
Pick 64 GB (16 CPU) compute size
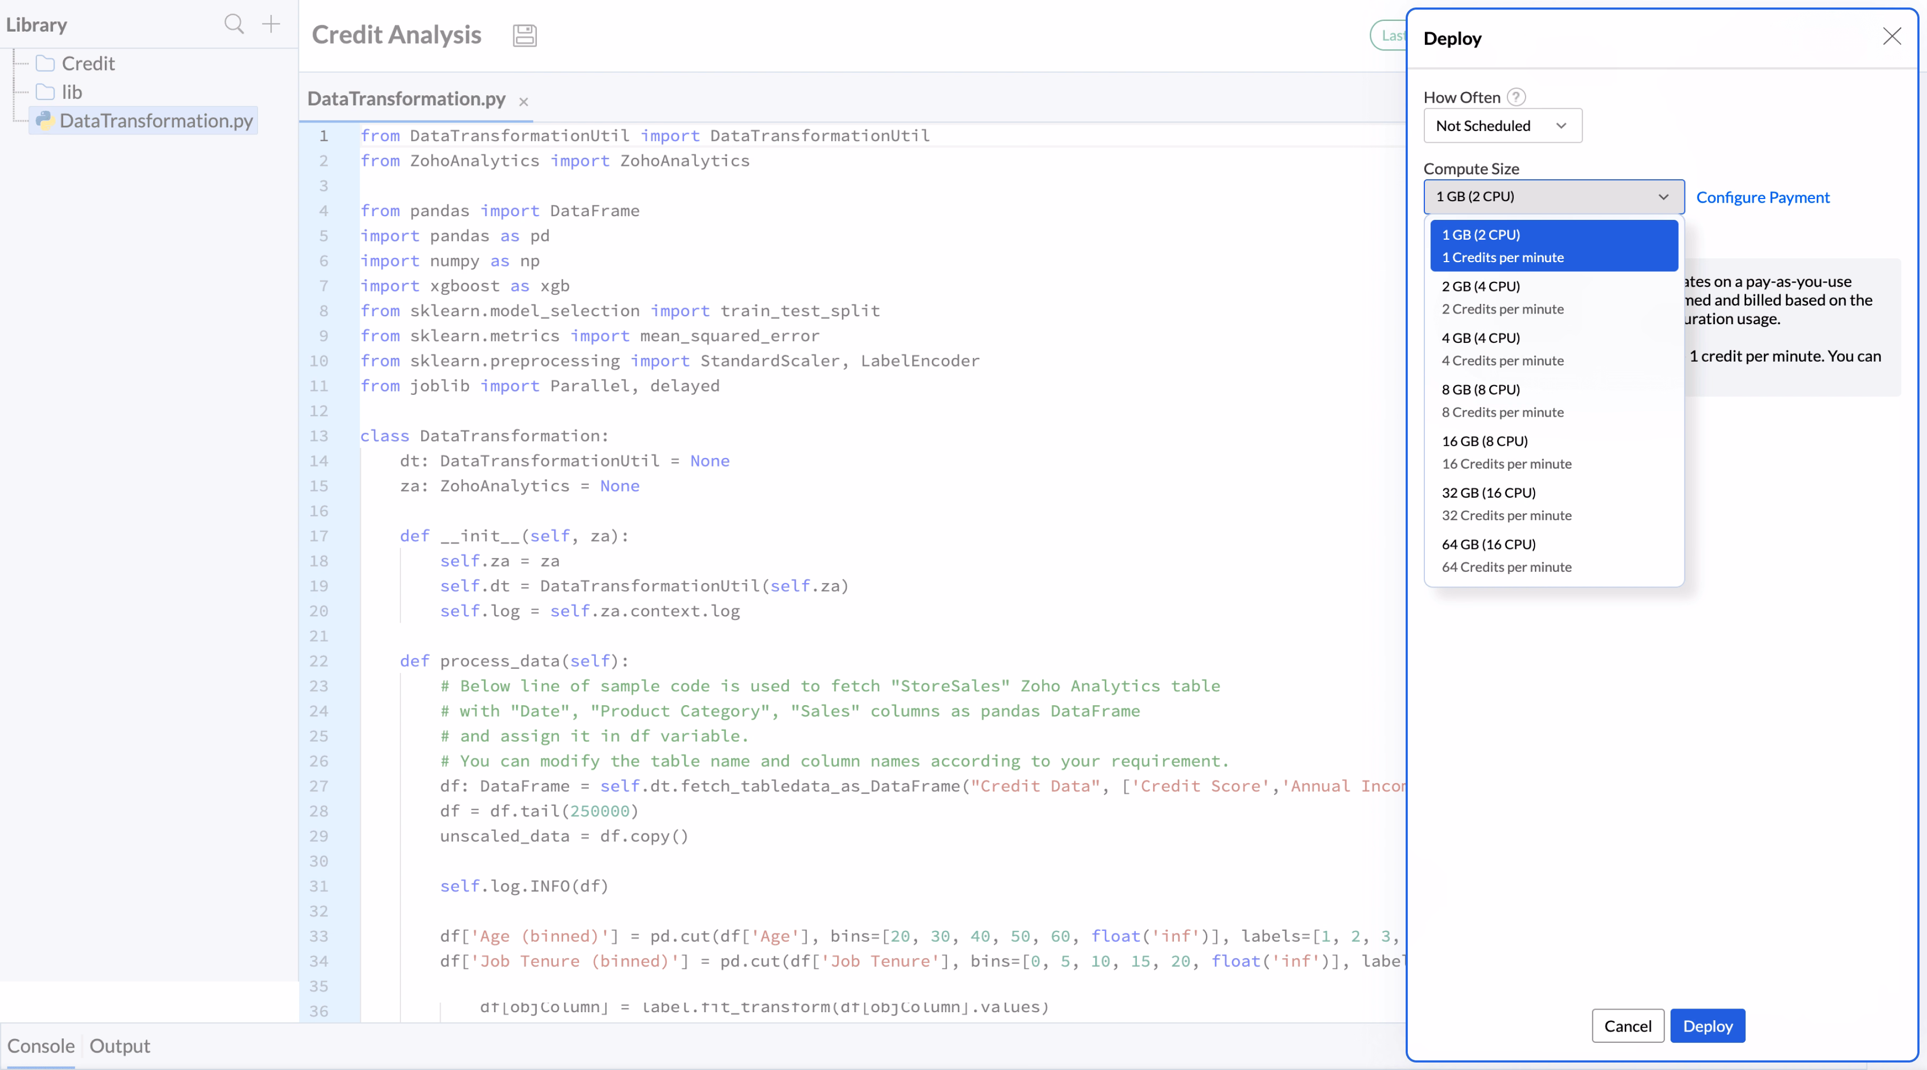(1553, 555)
